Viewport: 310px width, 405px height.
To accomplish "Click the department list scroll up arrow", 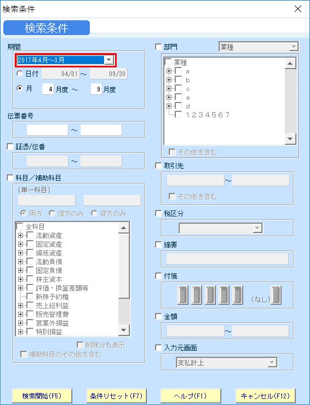I will (x=290, y=63).
